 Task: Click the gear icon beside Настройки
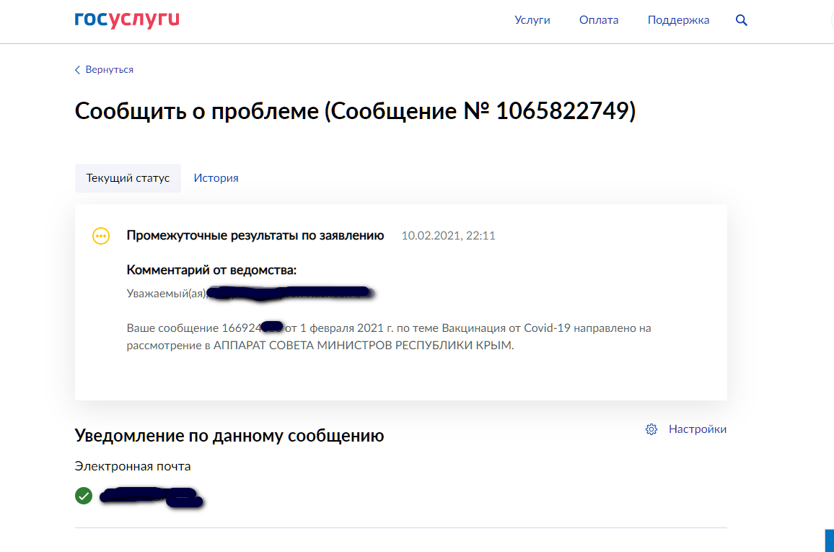click(x=651, y=429)
